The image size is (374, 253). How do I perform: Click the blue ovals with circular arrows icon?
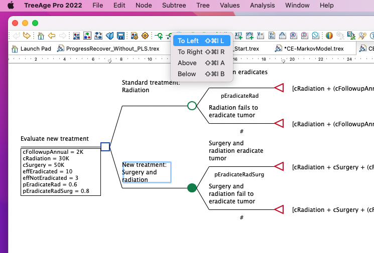[x=98, y=36]
